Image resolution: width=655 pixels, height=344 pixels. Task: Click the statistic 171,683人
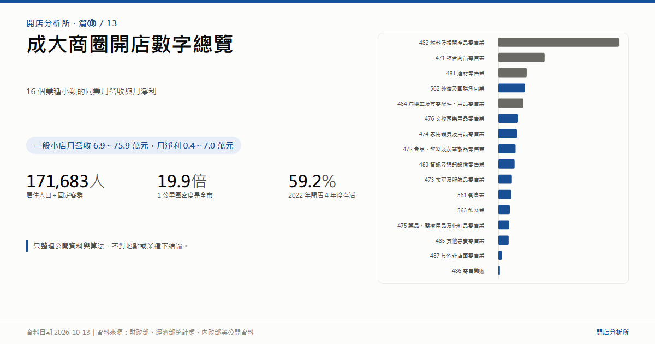click(65, 181)
